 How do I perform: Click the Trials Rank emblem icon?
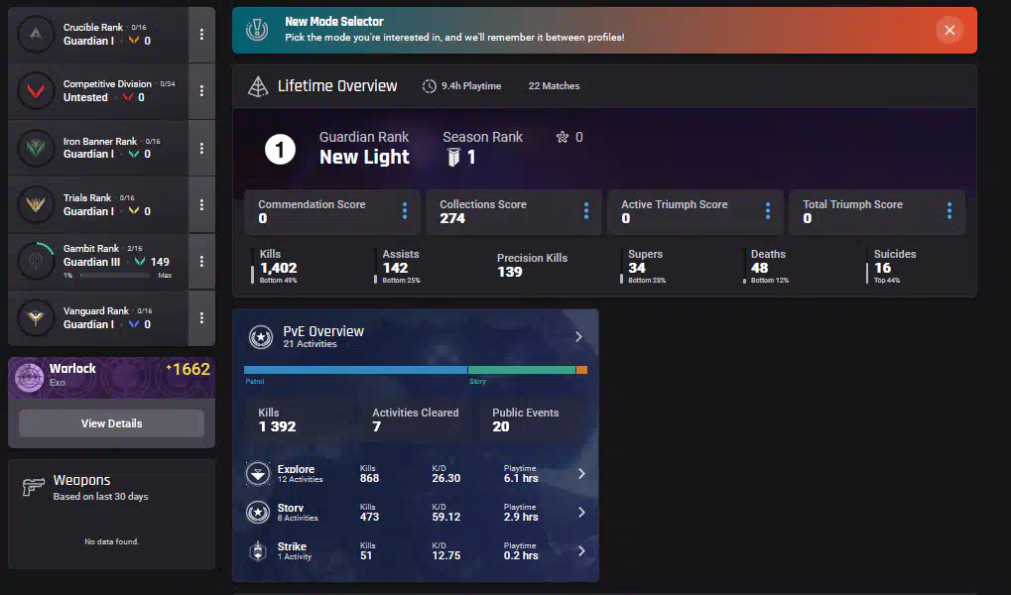(36, 204)
